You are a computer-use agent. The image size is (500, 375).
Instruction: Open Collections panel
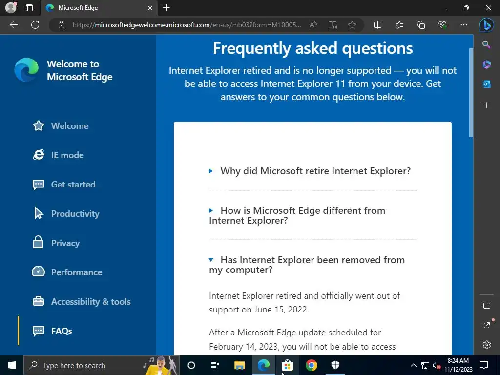click(421, 25)
